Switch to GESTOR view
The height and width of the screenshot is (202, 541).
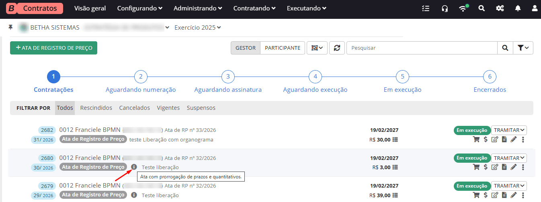click(x=246, y=48)
